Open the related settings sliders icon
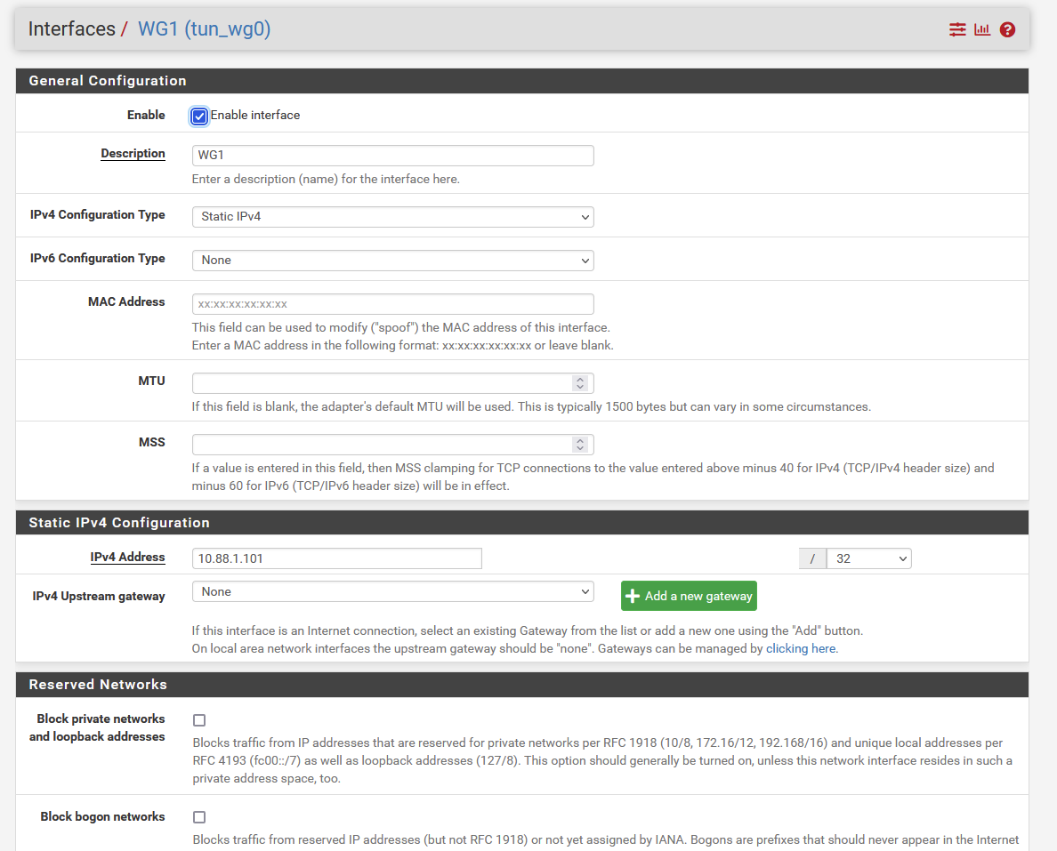This screenshot has width=1057, height=851. point(957,29)
